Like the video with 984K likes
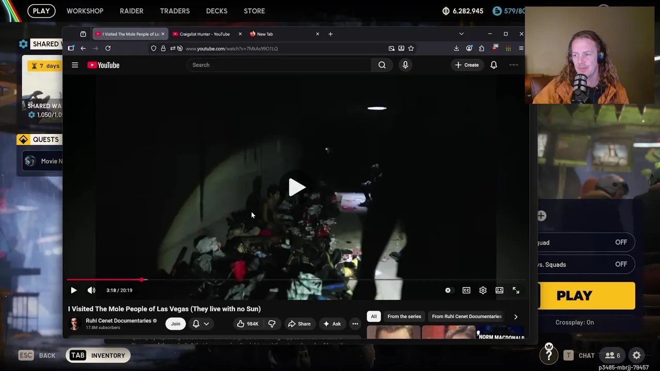Viewport: 660px width, 371px height. tap(247, 324)
